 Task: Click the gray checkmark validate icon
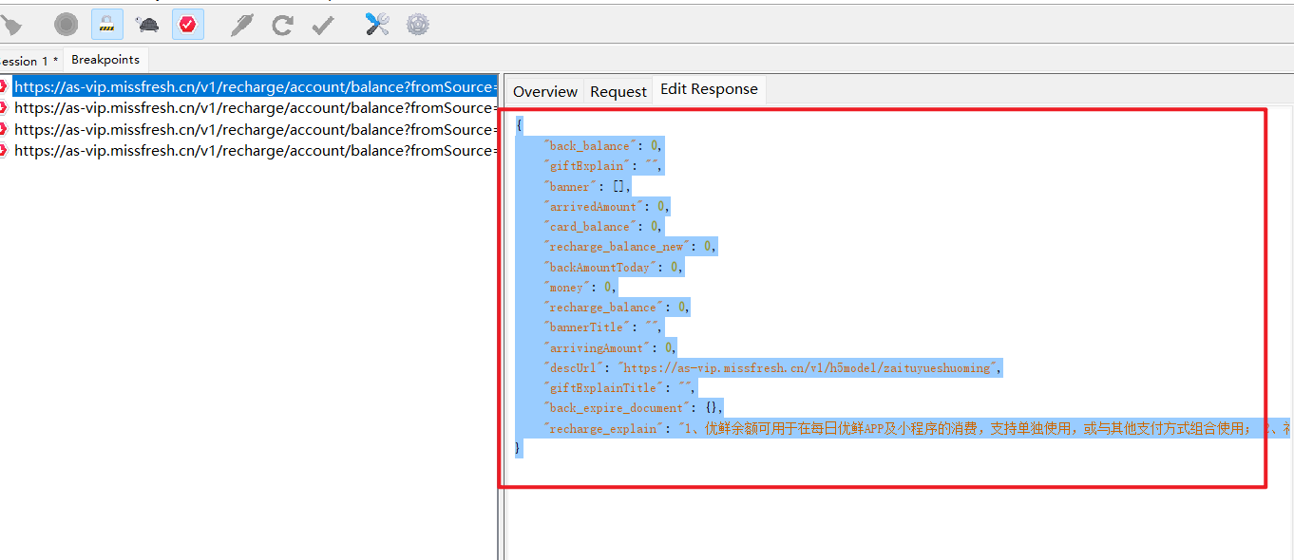click(x=323, y=25)
